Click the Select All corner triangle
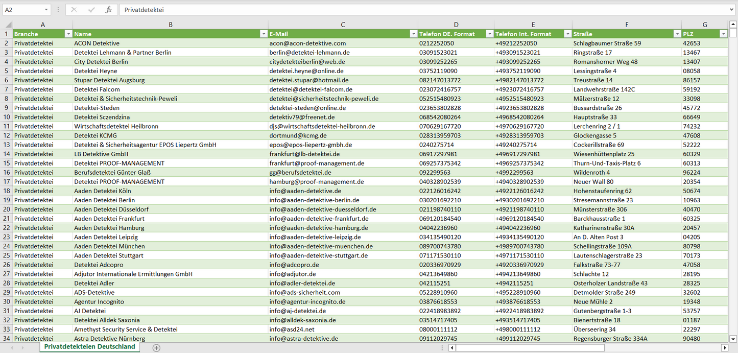Viewport: 738px width, 353px height. tap(8, 25)
